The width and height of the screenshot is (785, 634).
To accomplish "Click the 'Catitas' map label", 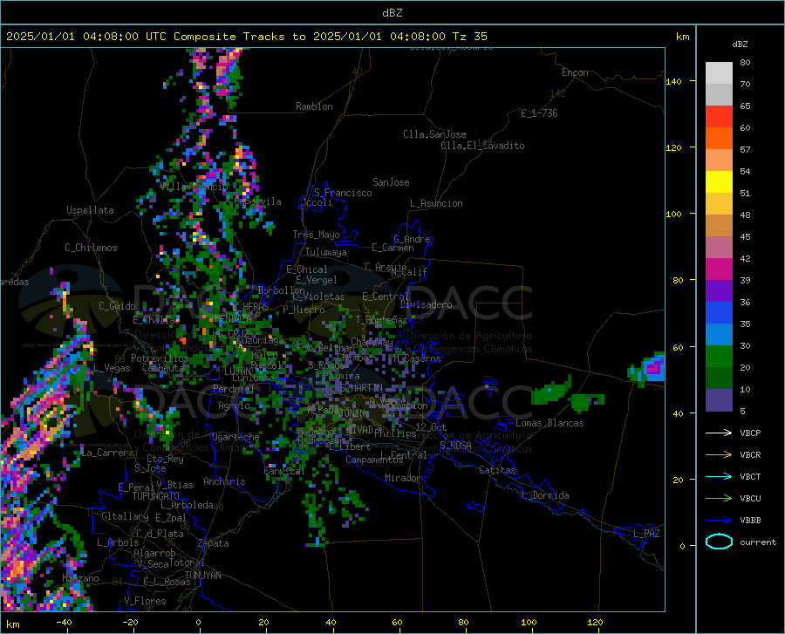I will 497,470.
